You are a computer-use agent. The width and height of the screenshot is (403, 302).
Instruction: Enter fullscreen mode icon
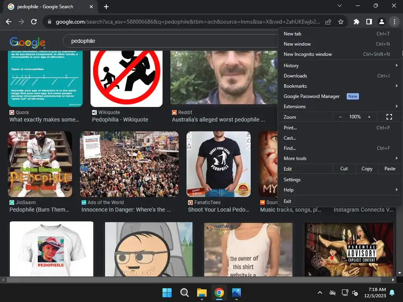389,117
